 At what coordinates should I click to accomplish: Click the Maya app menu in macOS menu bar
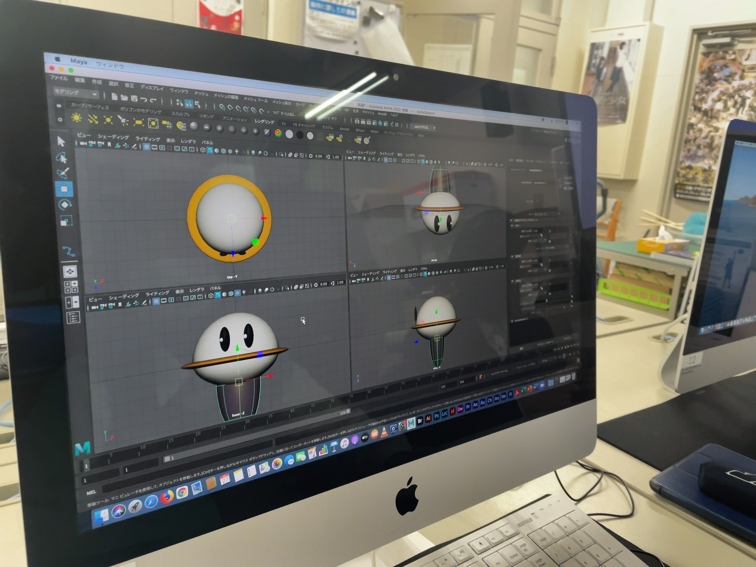pos(79,61)
